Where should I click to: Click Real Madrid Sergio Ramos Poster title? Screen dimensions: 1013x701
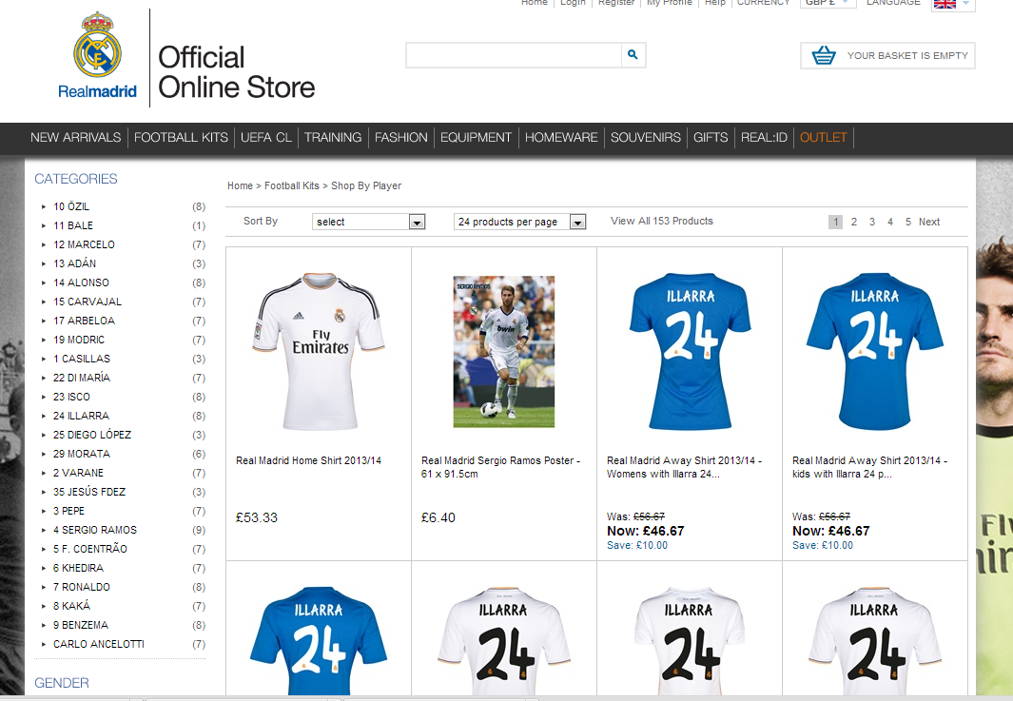(500, 467)
